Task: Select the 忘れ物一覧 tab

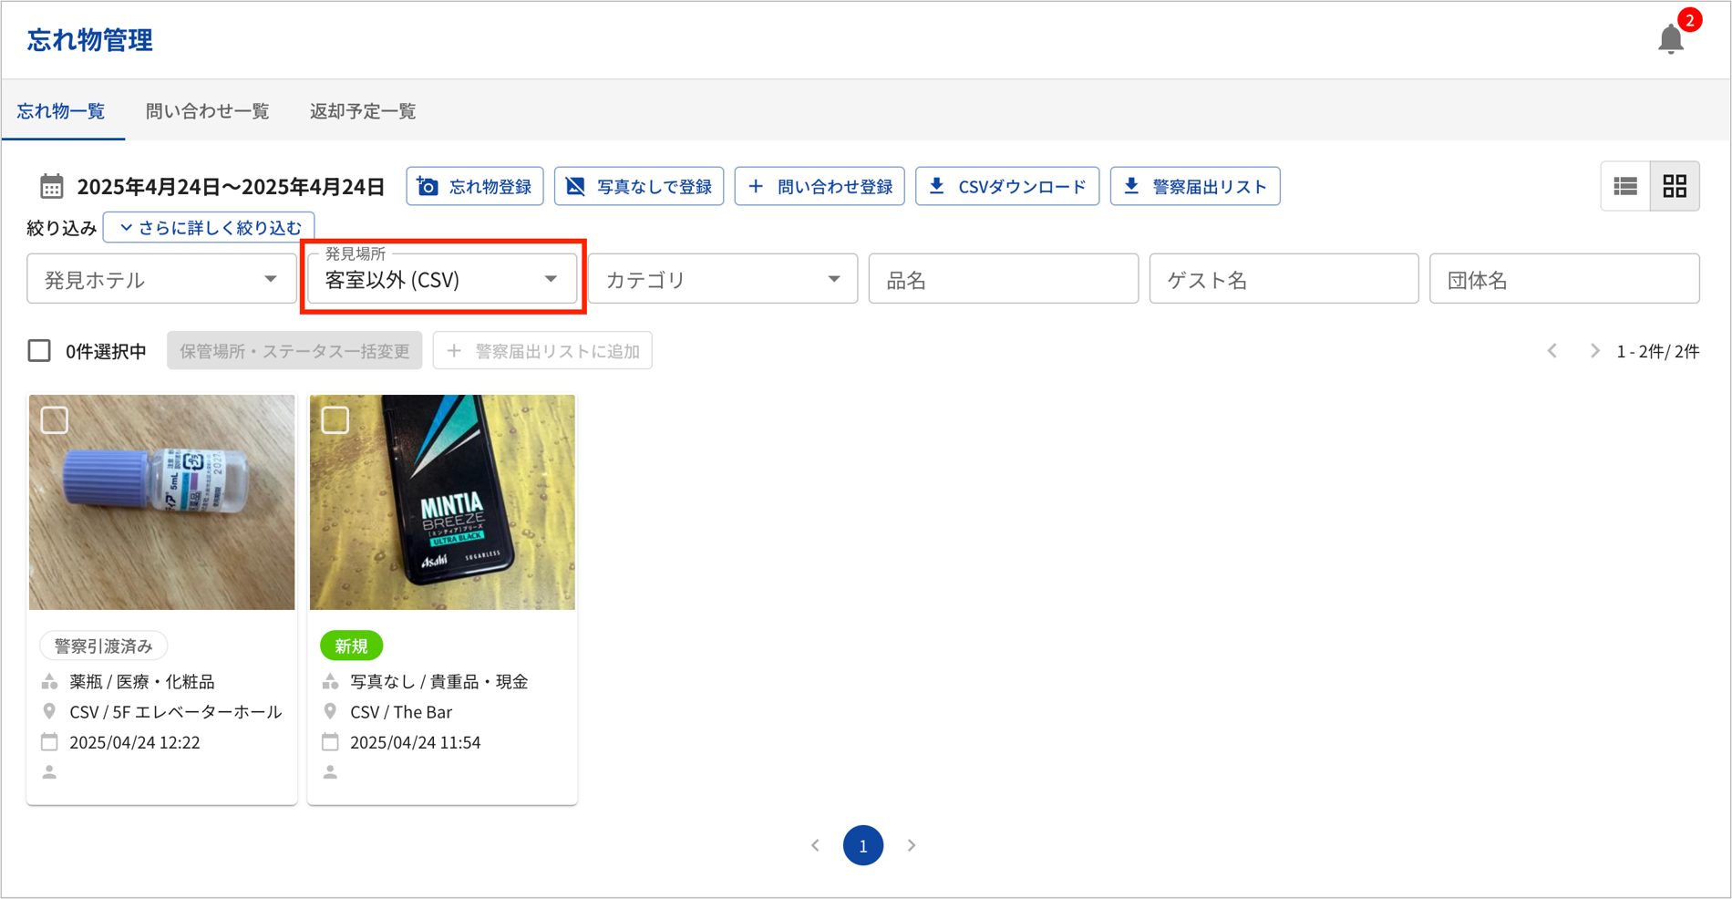Action: click(x=61, y=111)
